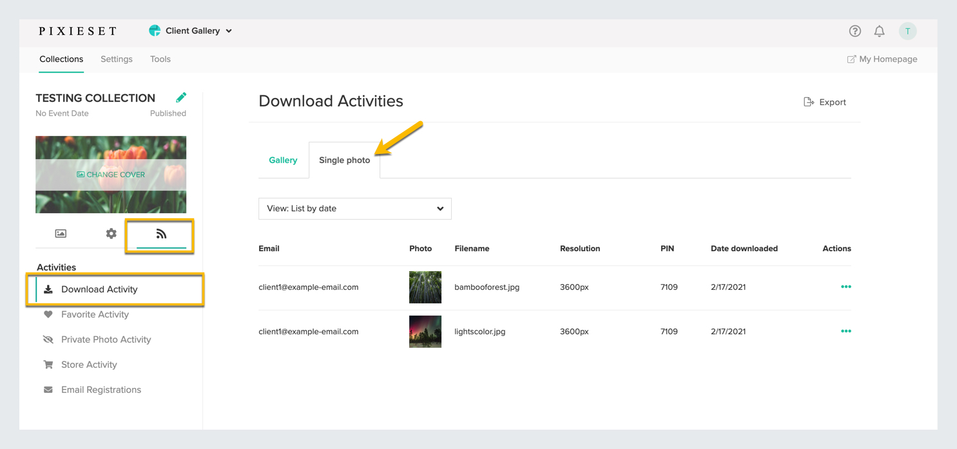Click email in the lightscolor.jpg row
Viewport: 957px width, 449px height.
309,332
